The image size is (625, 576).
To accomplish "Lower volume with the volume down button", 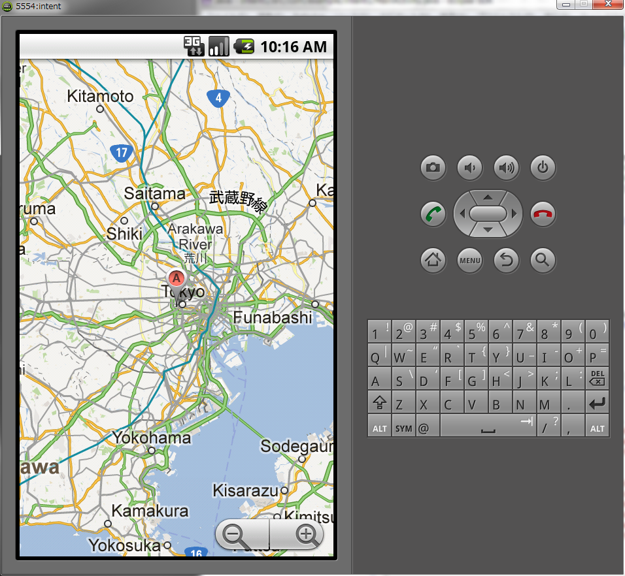I will click(469, 167).
